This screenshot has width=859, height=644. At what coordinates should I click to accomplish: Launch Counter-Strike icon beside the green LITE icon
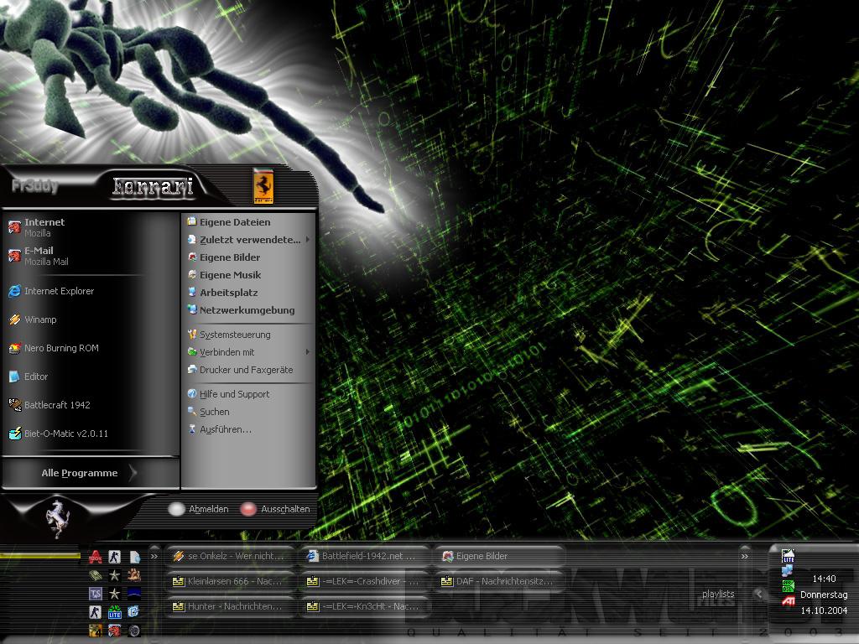coord(96,611)
